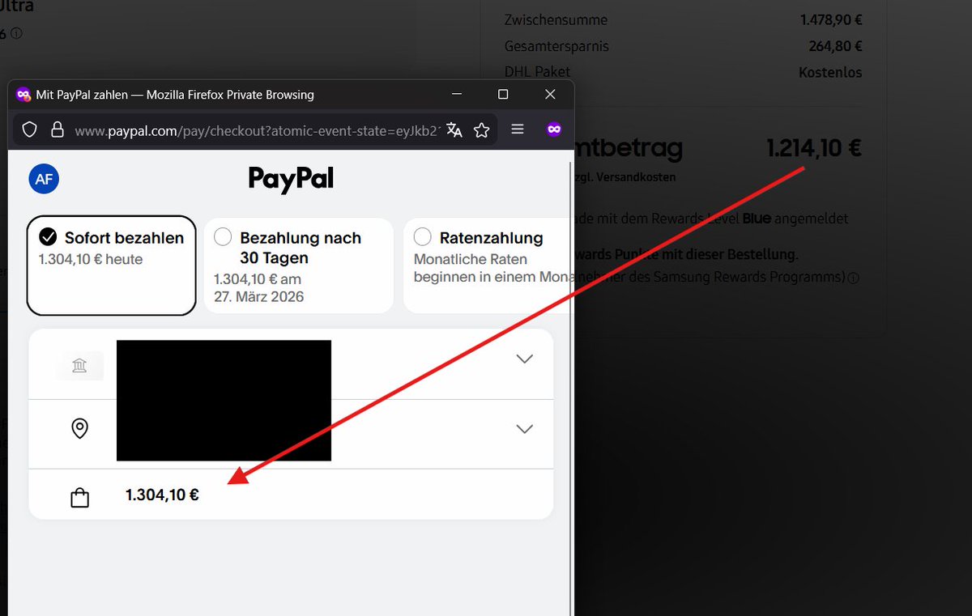Click the location pin address icon
The image size is (972, 616).
click(79, 428)
